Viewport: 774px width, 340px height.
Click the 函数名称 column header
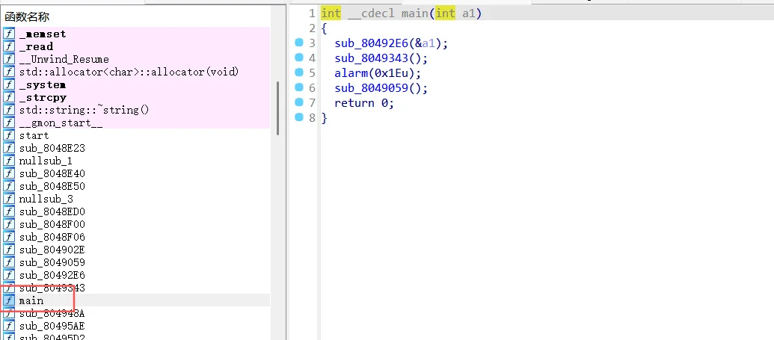[x=28, y=16]
